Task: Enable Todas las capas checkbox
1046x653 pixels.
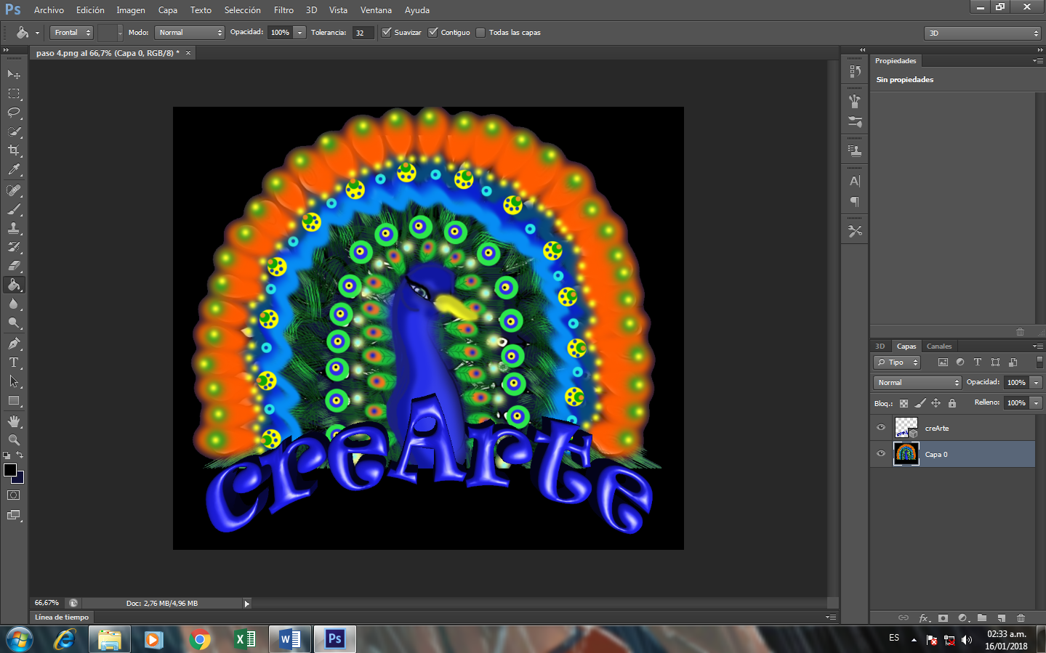Action: [480, 32]
